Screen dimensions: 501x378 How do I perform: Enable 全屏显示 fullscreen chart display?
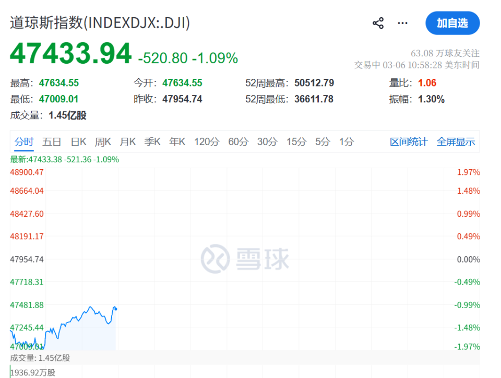click(456, 141)
